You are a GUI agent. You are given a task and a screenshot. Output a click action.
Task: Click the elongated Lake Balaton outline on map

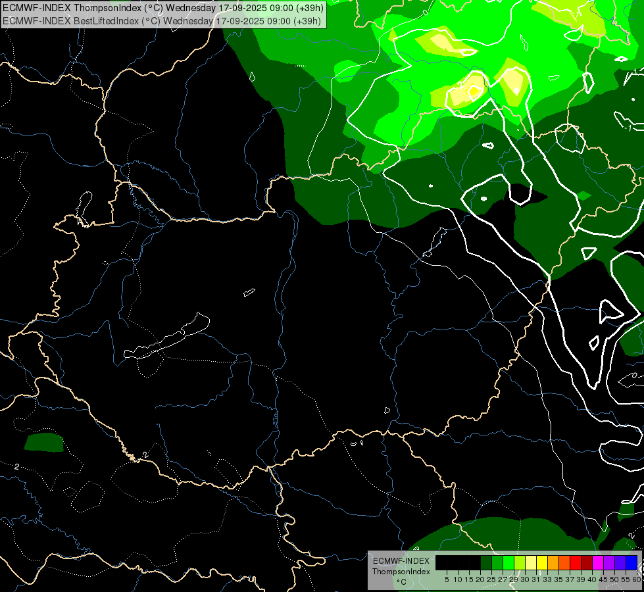coord(166,339)
